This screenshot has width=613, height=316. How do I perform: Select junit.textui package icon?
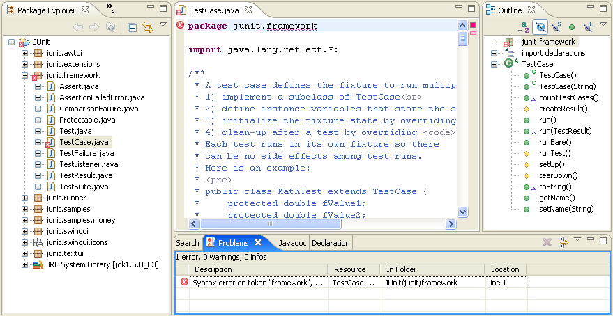pyautogui.click(x=38, y=253)
